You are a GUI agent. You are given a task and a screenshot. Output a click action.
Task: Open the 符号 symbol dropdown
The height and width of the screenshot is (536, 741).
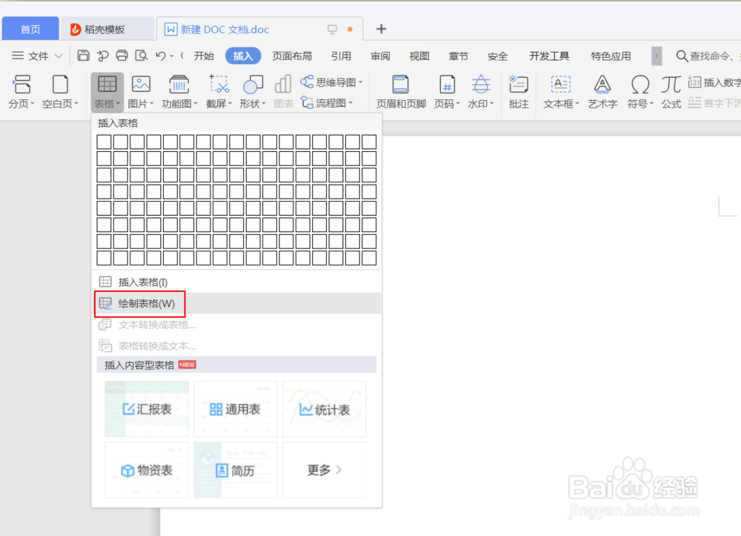pos(640,92)
